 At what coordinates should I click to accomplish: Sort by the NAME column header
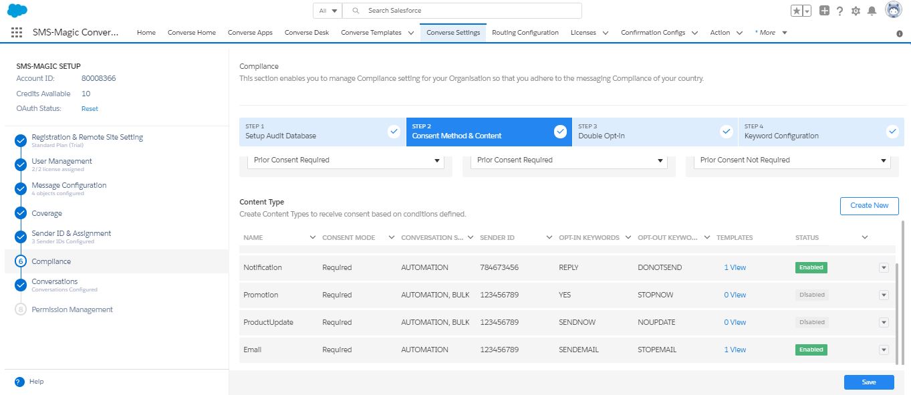click(253, 238)
